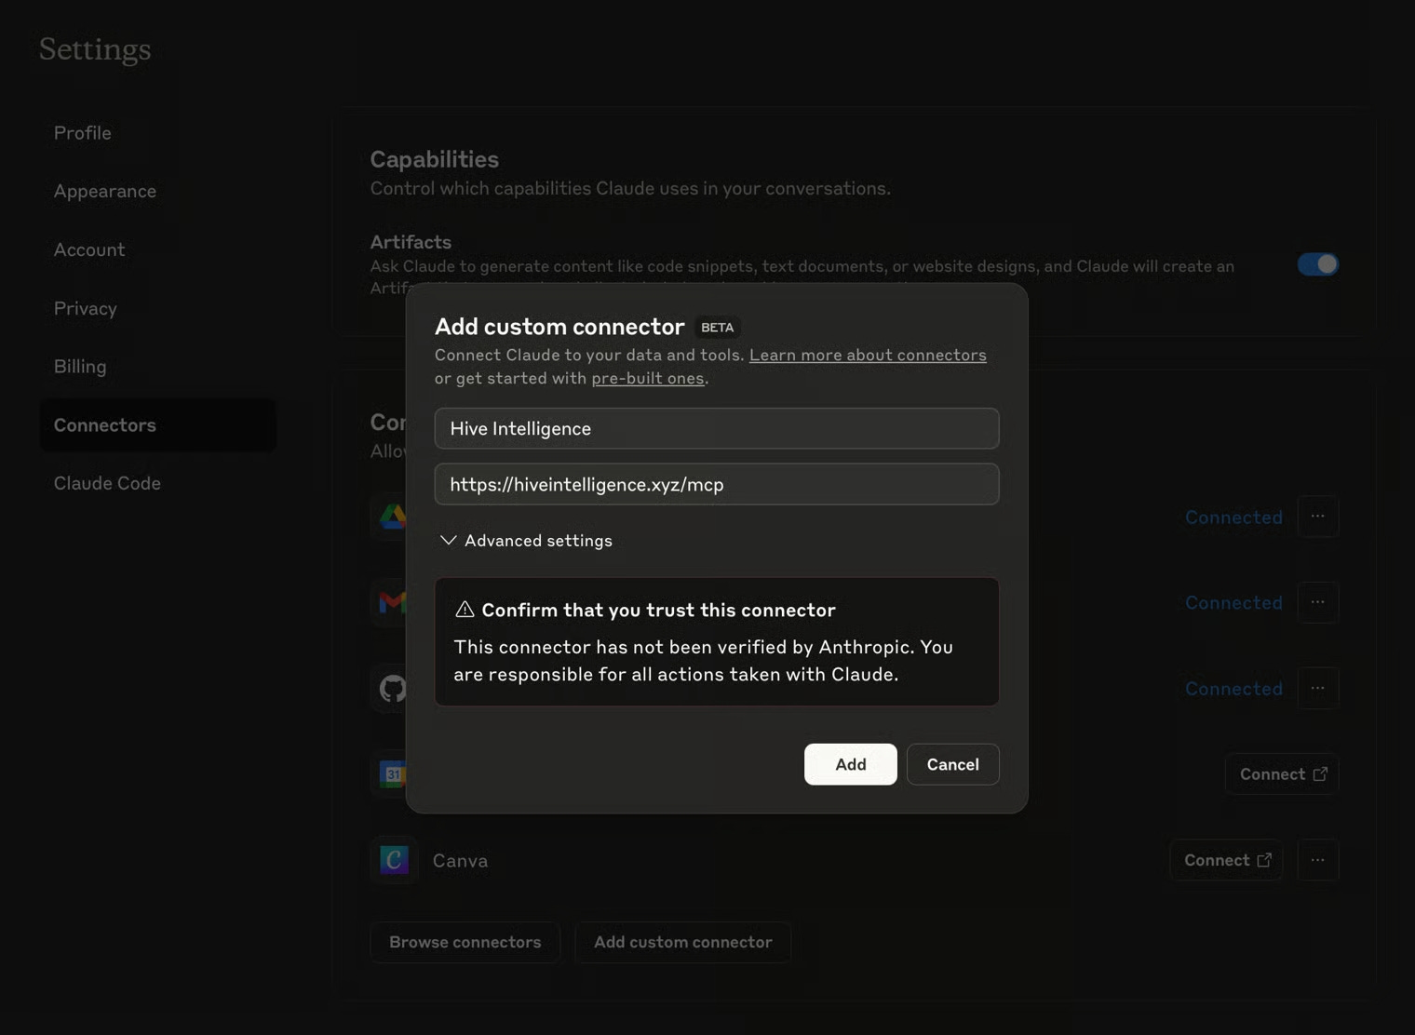
Task: Click Connected status for Gmail
Action: 1233,603
